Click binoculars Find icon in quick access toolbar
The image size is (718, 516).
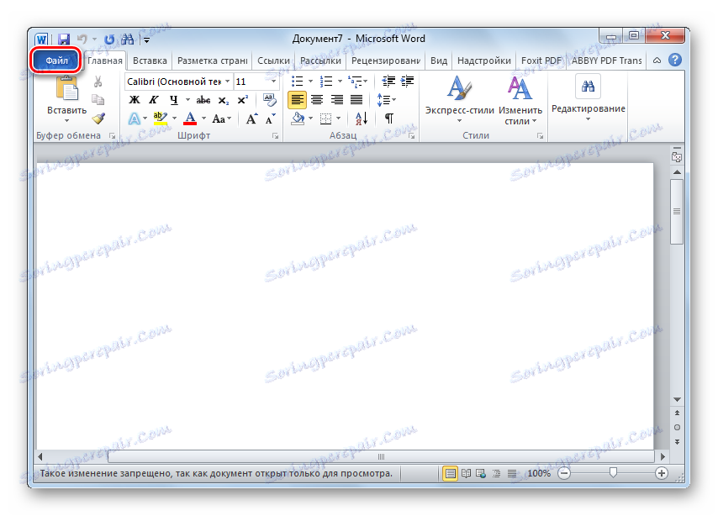tap(127, 39)
